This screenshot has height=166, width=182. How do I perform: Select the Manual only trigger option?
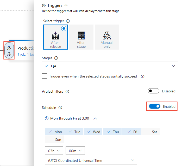coord(107,37)
